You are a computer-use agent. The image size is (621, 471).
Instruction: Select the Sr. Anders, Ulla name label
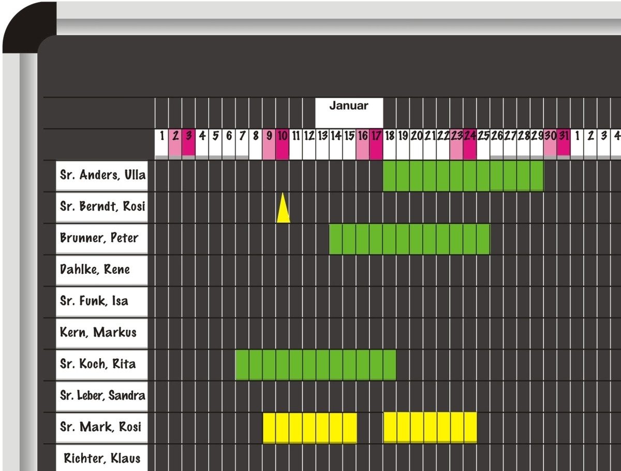(102, 175)
